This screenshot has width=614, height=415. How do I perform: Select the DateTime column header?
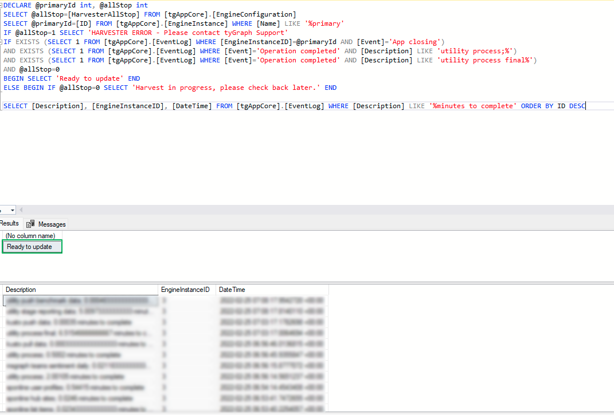(x=232, y=290)
